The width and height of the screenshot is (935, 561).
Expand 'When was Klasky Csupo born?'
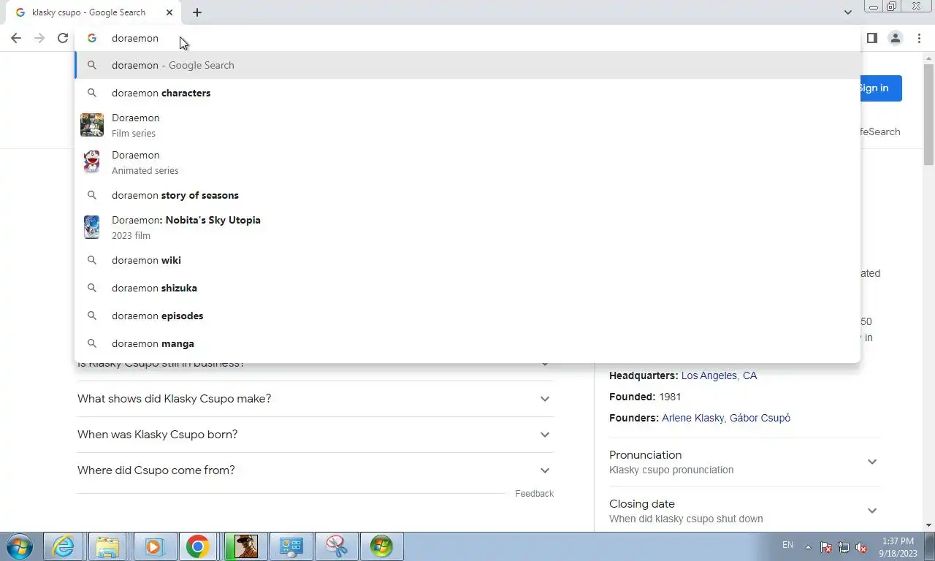[316, 435]
